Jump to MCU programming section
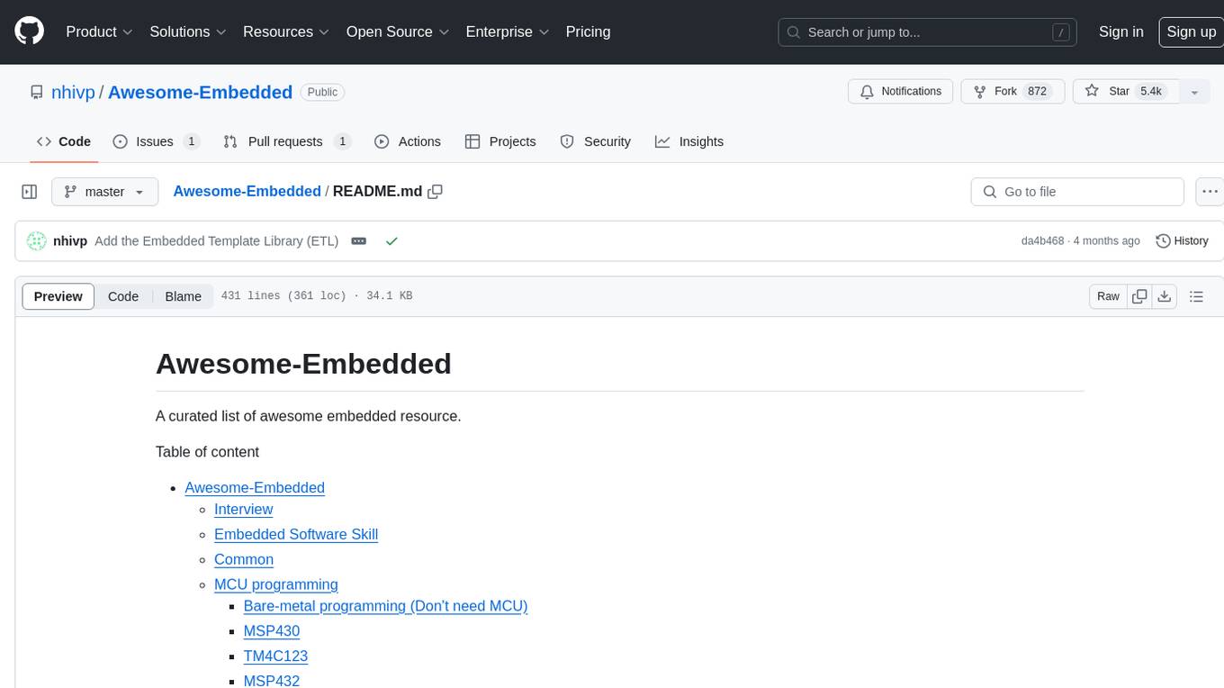1224x688 pixels. (x=276, y=585)
